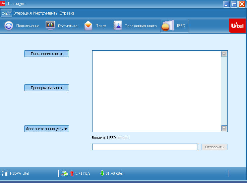Switch to Текст tab label
The image size is (247, 183).
101,26
